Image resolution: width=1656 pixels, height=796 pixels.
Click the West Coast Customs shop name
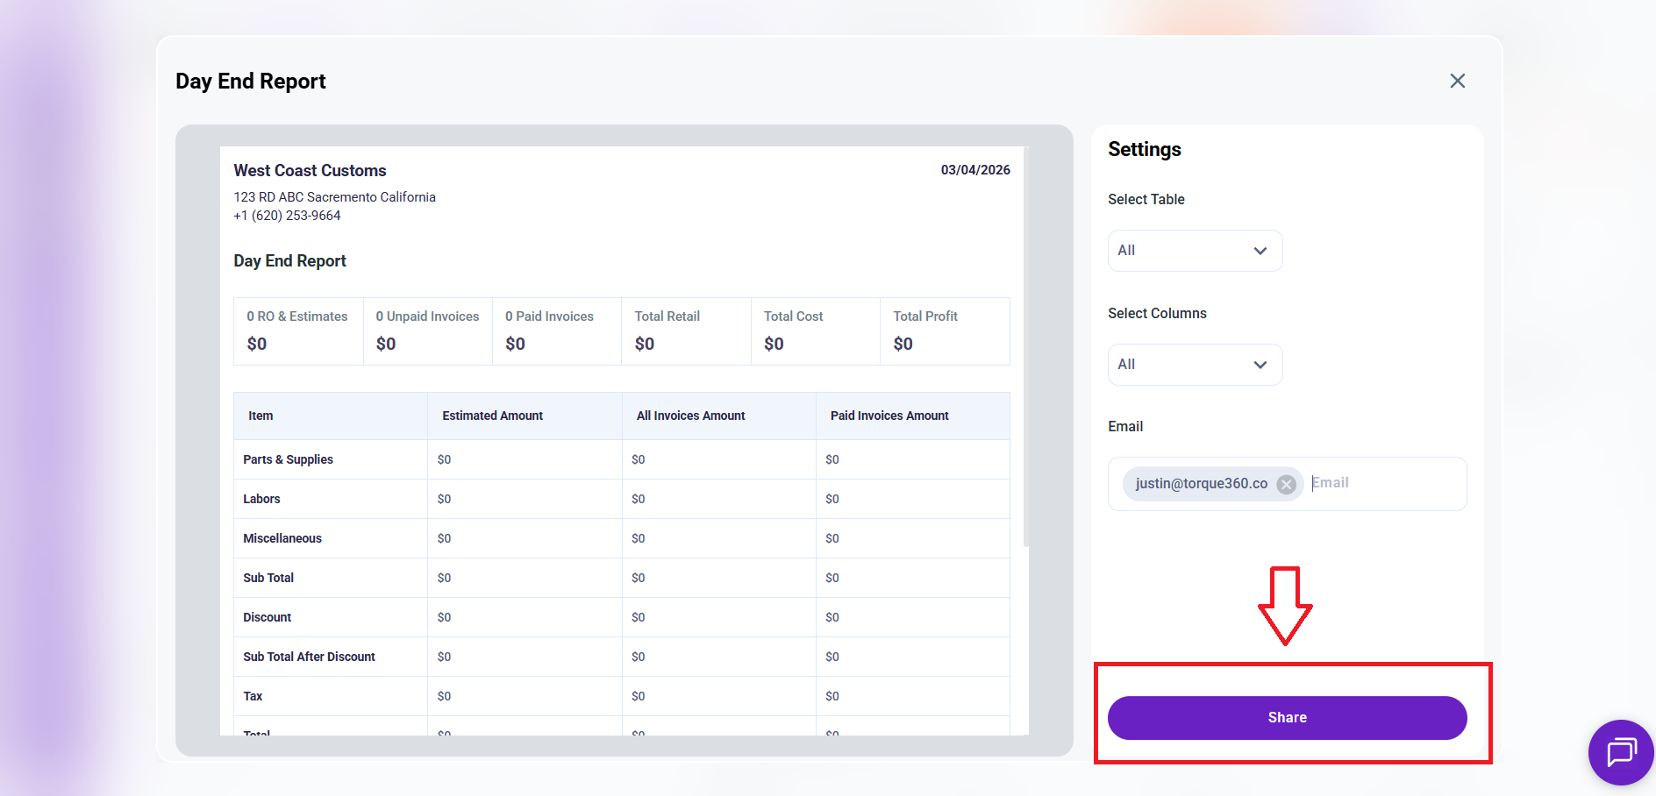coord(310,171)
